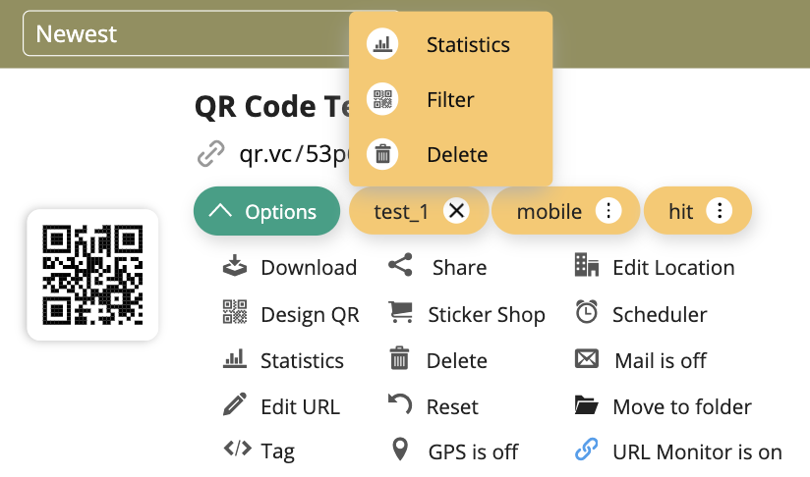The image size is (810, 477).
Task: Click the Design QR icon
Action: click(x=234, y=314)
